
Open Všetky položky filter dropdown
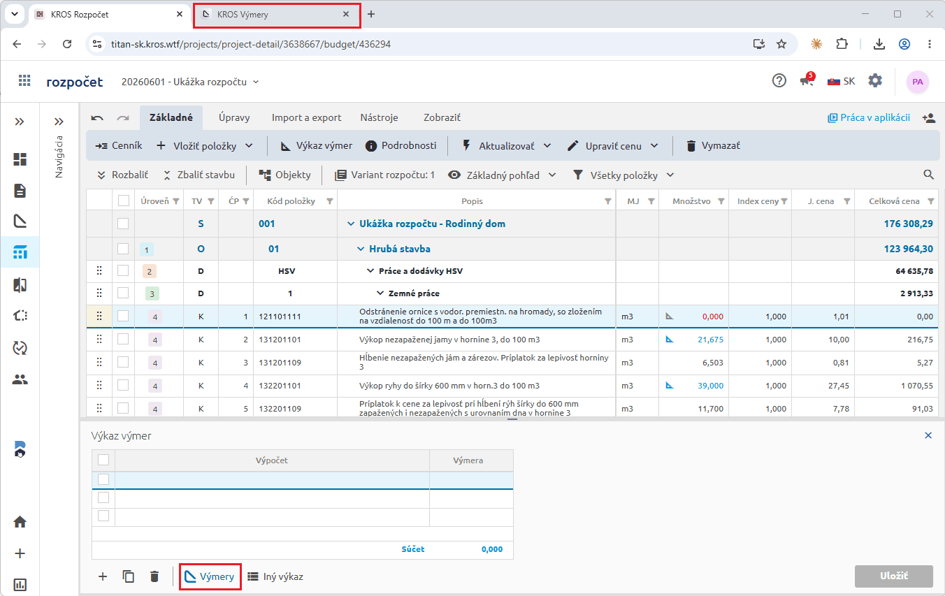pos(623,175)
